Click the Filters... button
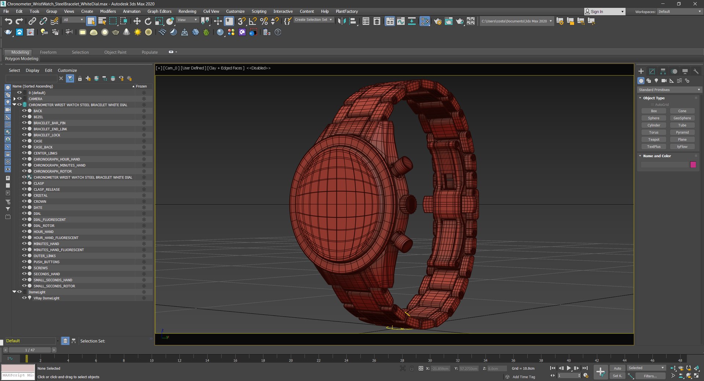Screen dimensions: 704x381 click(650, 376)
